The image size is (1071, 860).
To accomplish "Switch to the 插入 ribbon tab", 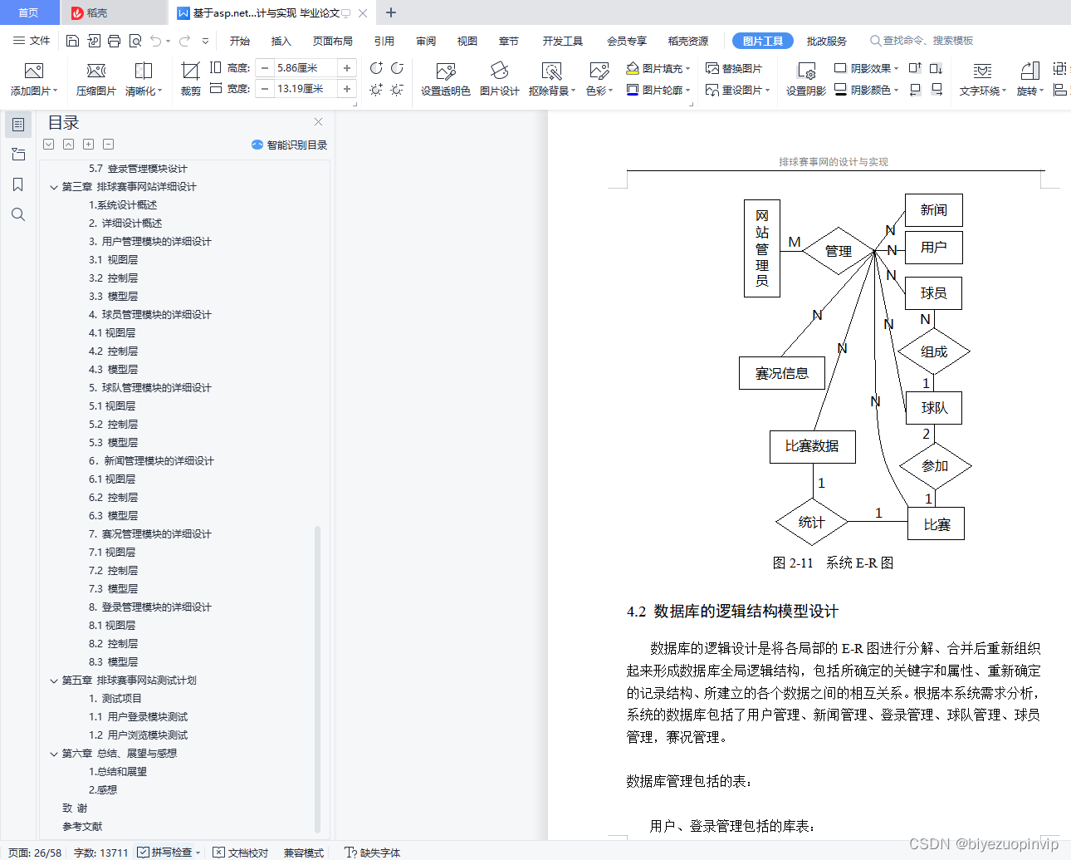I will [x=281, y=41].
